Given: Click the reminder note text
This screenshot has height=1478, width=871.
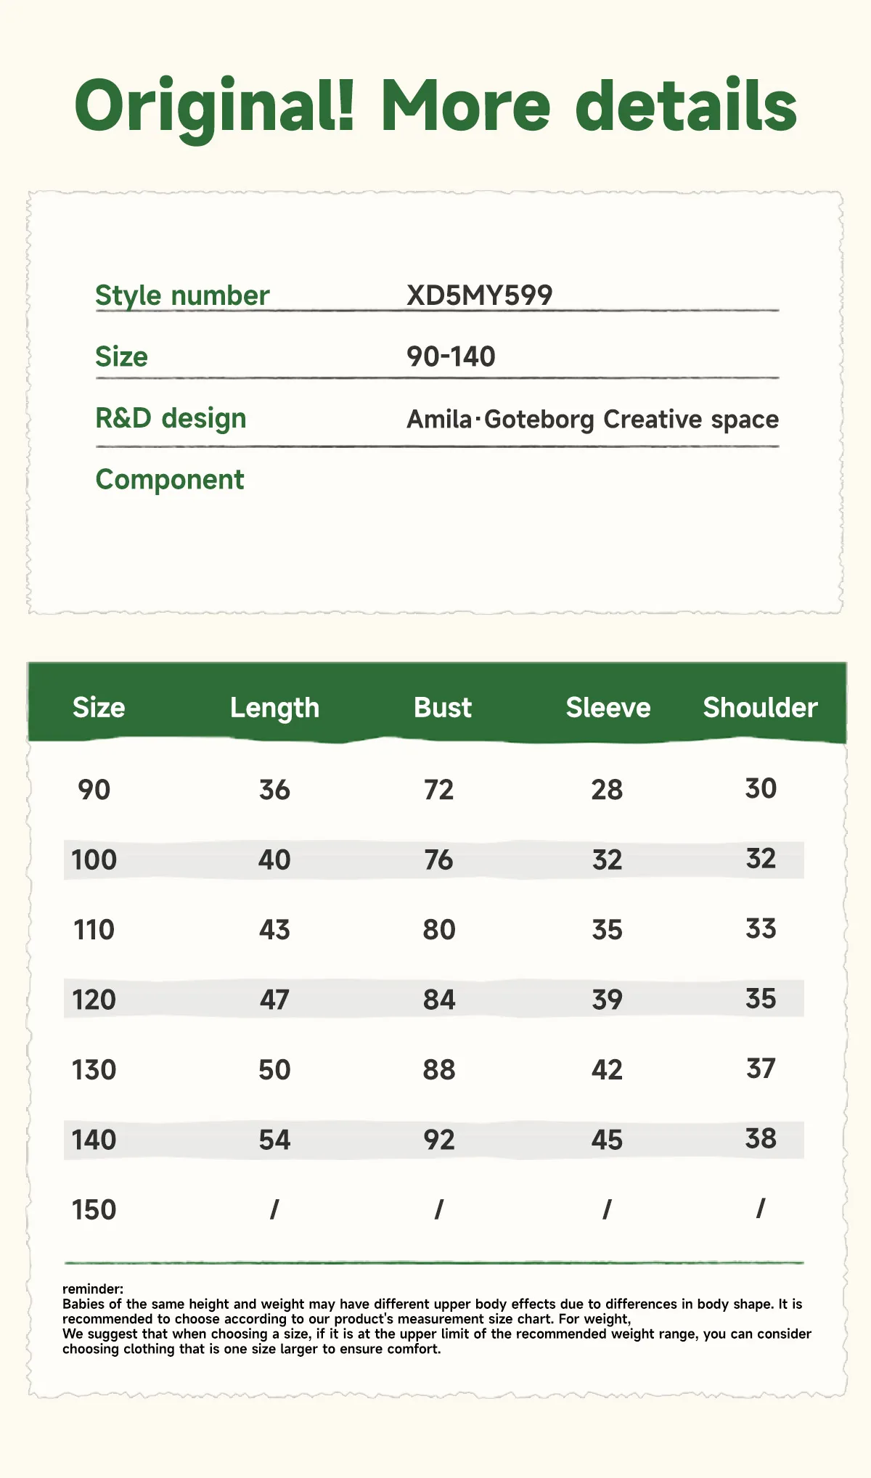Looking at the screenshot, I should 436,1319.
